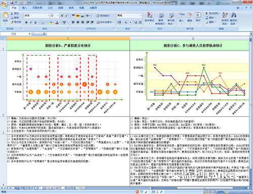Screen dimensions: 253x194
Task: Click the Format Painter brush icon
Action: point(12,22)
